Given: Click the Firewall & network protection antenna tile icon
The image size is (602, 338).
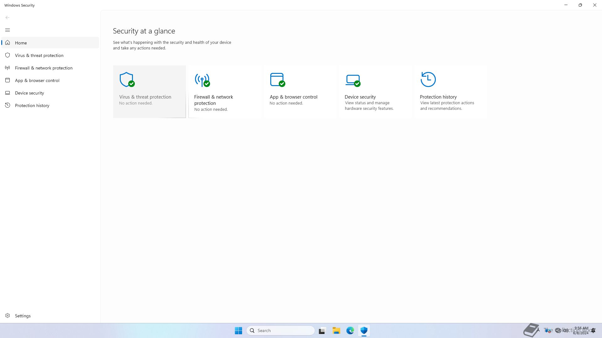Looking at the screenshot, I should click(x=202, y=79).
